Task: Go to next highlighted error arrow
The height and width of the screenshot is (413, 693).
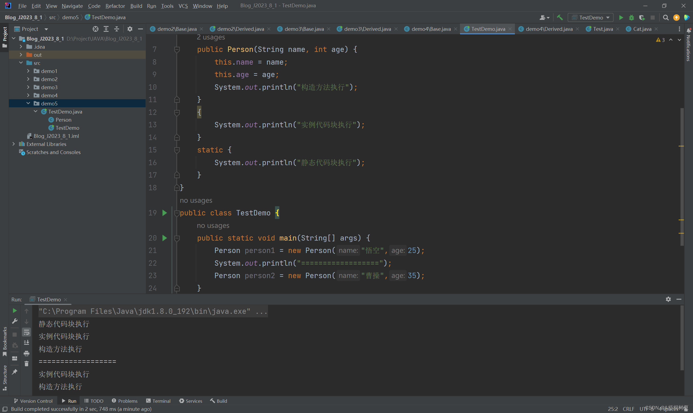Action: [679, 40]
